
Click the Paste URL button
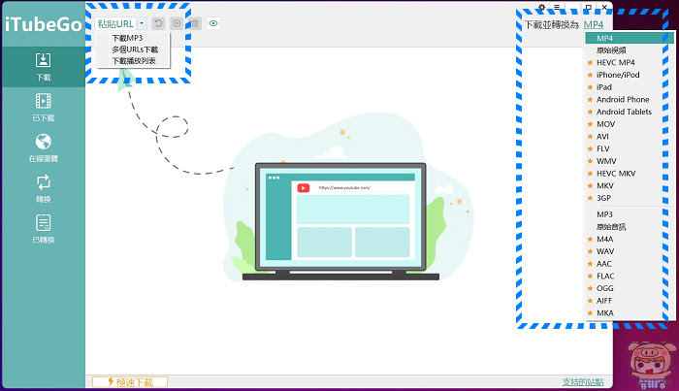(115, 23)
